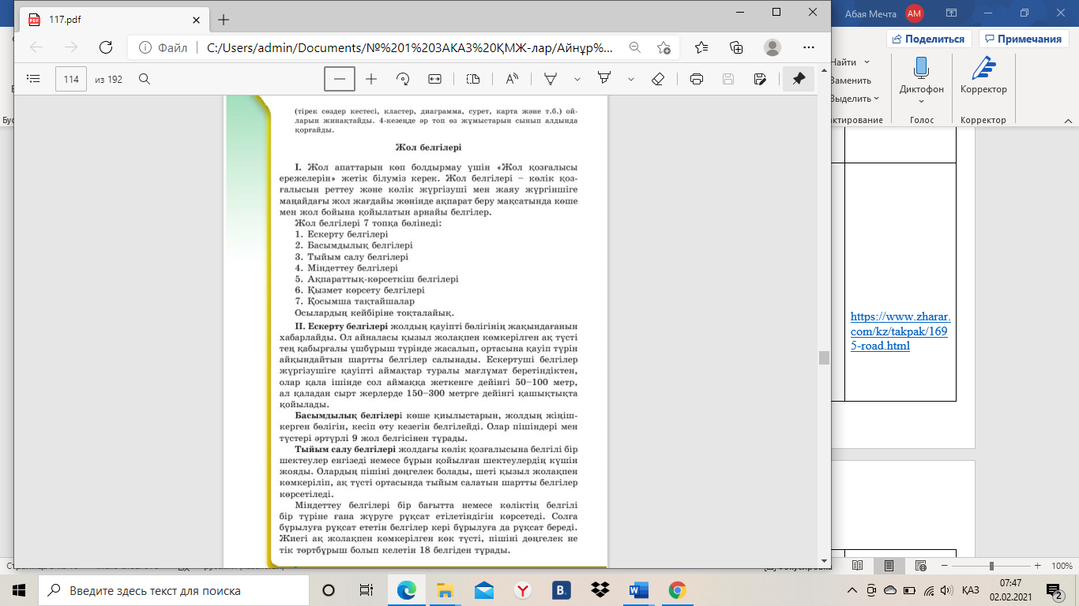Expand the Highlight color options arrow

(x=631, y=79)
